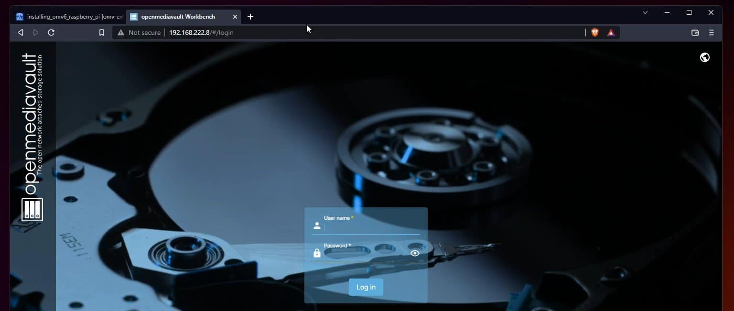The image size is (734, 311).
Task: Open the browser customization hamburger menu
Action: tap(711, 32)
